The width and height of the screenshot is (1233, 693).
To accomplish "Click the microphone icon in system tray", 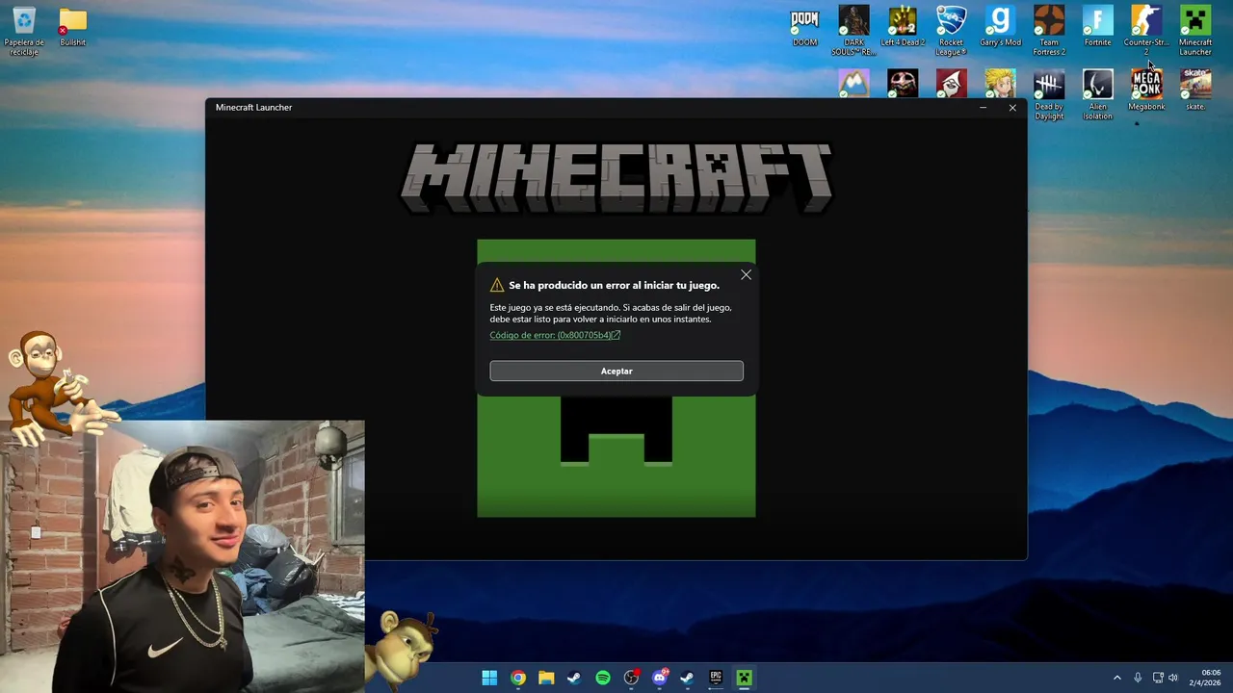I will click(1138, 678).
